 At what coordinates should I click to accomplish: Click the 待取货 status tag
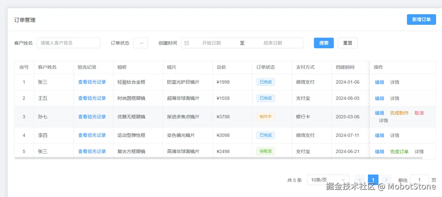pos(265,151)
